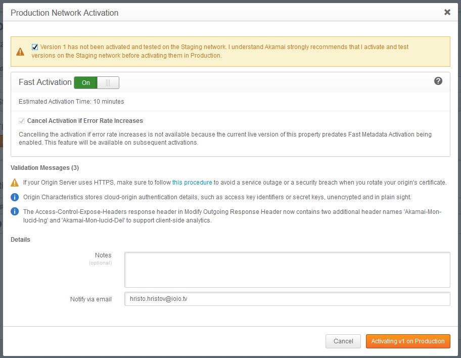Click Activating v1 on Production button
The width and height of the screenshot is (461, 358).
pyautogui.click(x=407, y=341)
